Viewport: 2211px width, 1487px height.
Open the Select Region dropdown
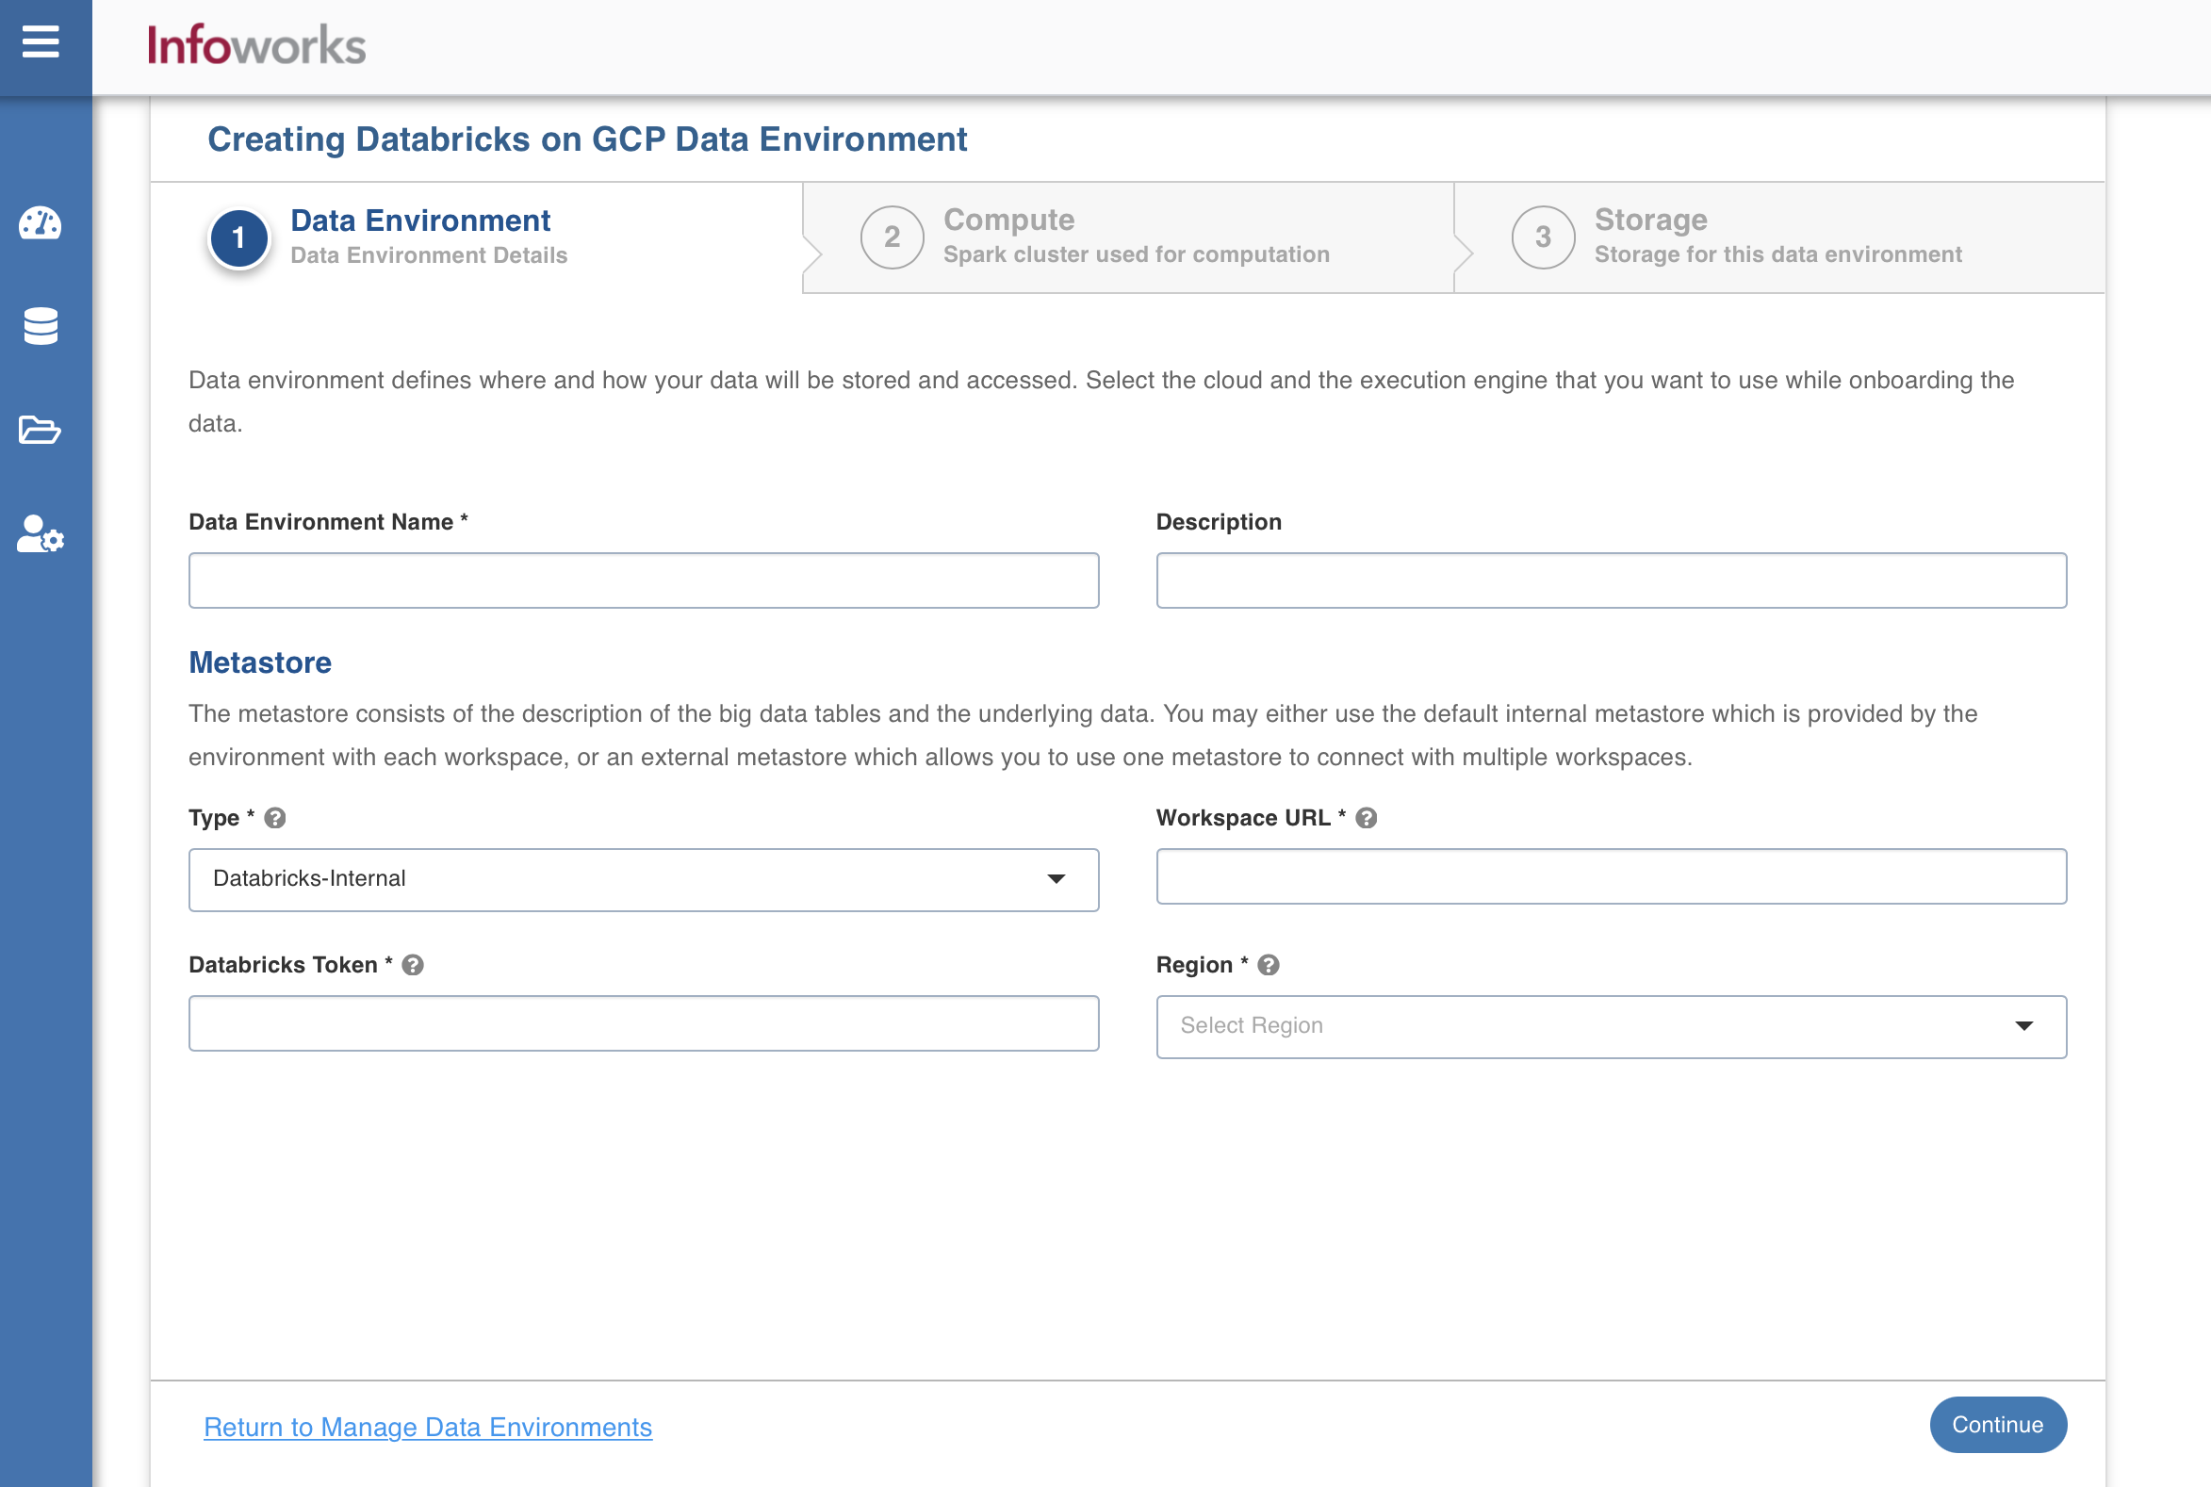(1611, 1026)
